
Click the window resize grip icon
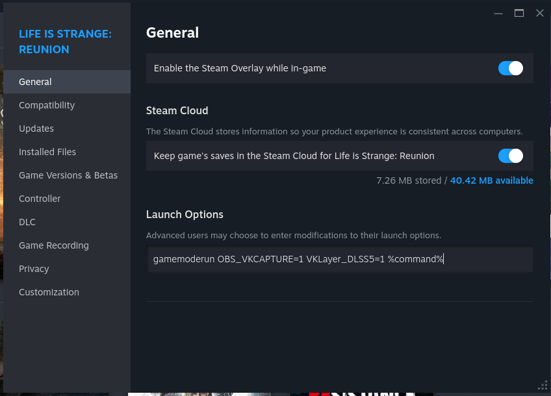543,385
